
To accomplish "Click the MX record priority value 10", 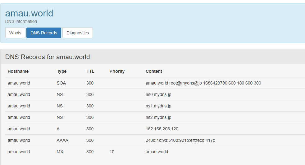I will 112,152.
